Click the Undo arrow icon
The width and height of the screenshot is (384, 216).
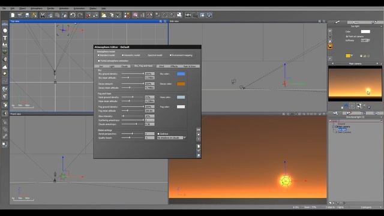(x=73, y=15)
